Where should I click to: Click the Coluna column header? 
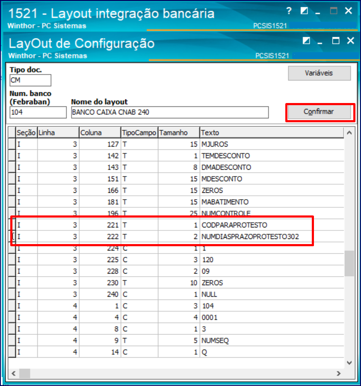100,133
